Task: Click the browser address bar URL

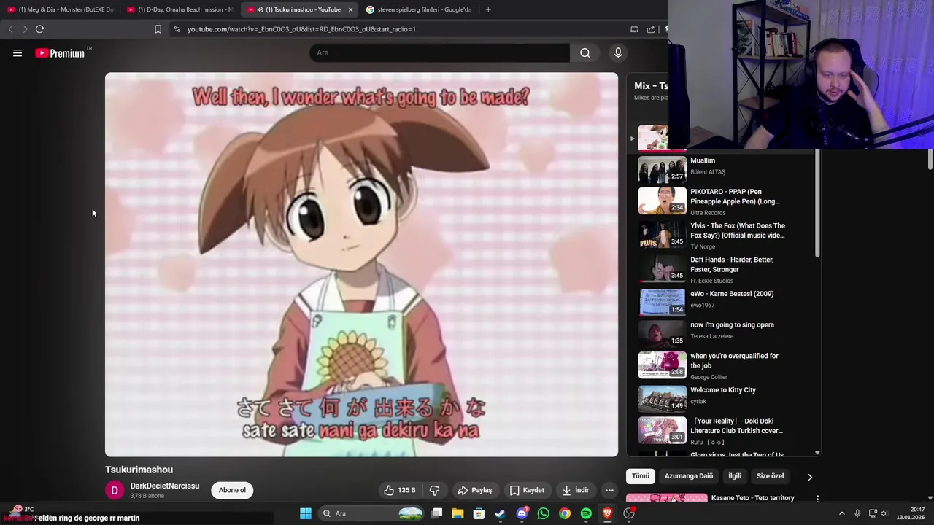Action: click(301, 29)
